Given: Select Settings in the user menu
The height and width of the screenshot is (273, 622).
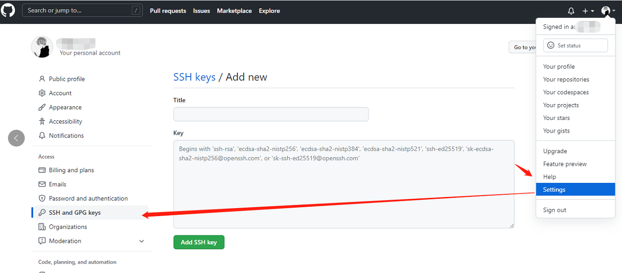Looking at the screenshot, I should click(x=575, y=189).
